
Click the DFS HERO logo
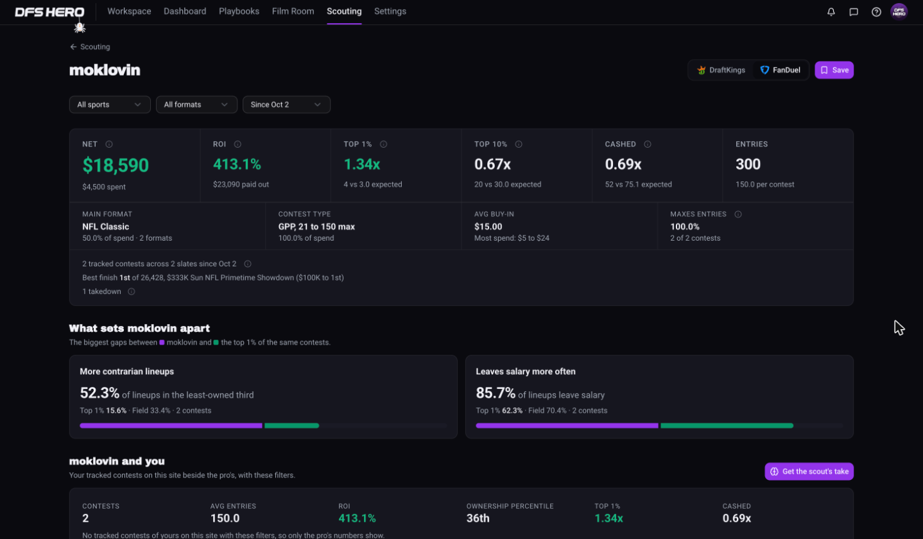pos(50,12)
